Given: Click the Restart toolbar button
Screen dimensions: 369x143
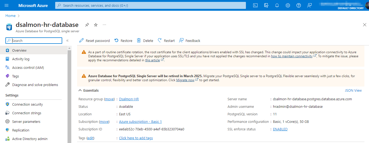Looking at the screenshot, I should point(166,41).
